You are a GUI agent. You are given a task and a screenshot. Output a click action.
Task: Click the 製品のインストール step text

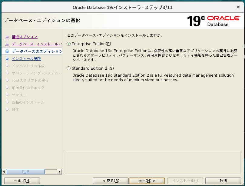(x=28, y=102)
